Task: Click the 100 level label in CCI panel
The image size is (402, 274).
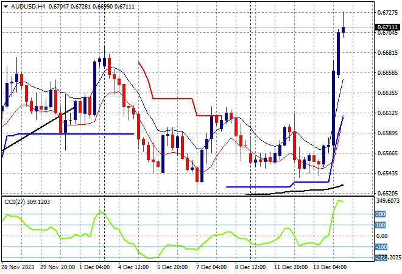Action: 381,225
